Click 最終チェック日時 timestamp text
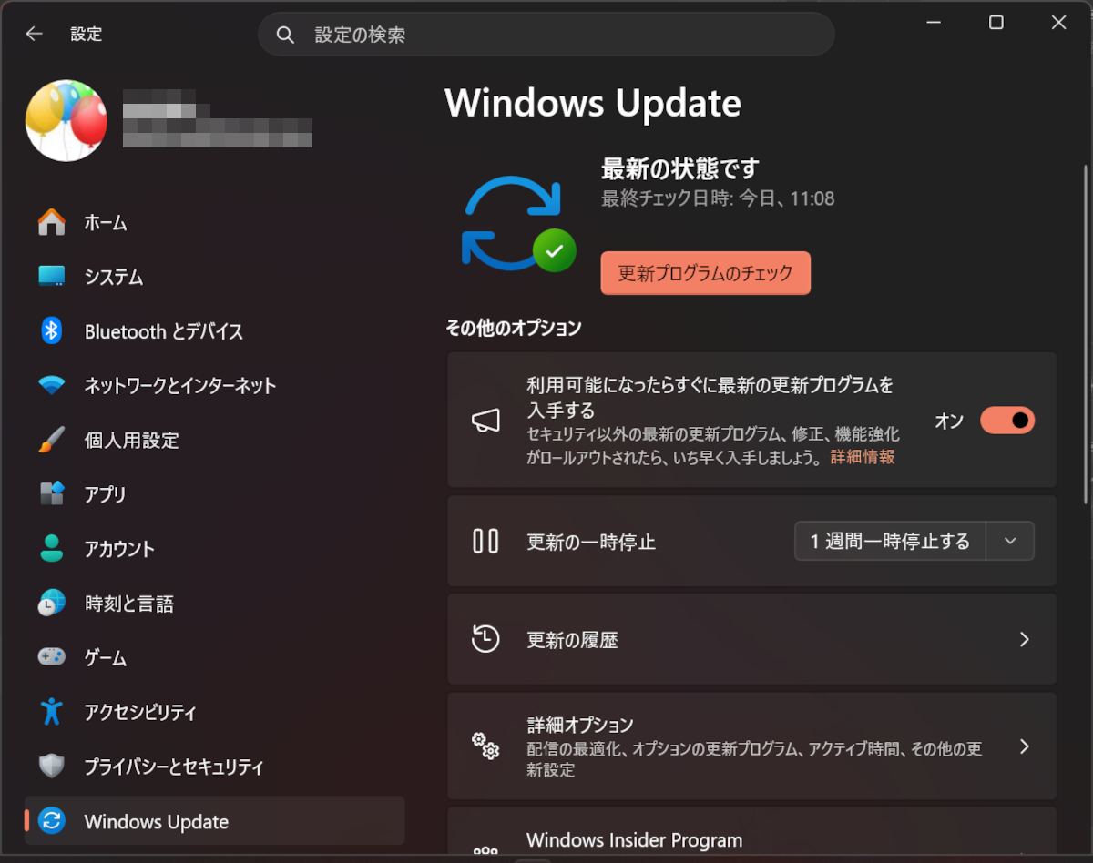Viewport: 1093px width, 863px height. click(x=718, y=198)
